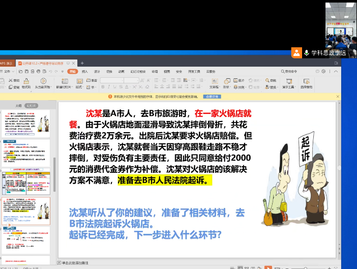357x269 pixels.
Task: Click the 选择窗格 selection pane icon
Action: tap(306, 81)
